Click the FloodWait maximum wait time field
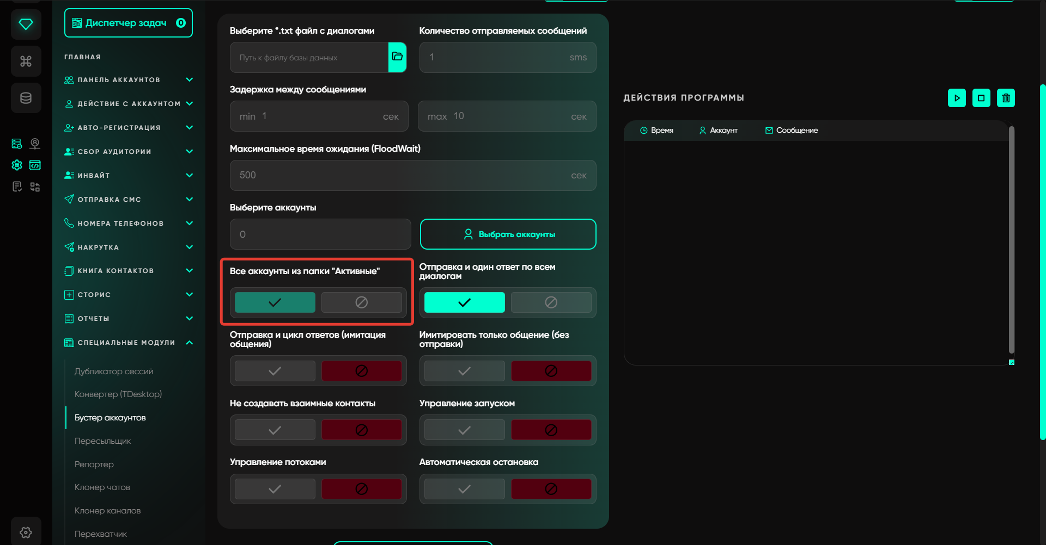 pyautogui.click(x=403, y=175)
